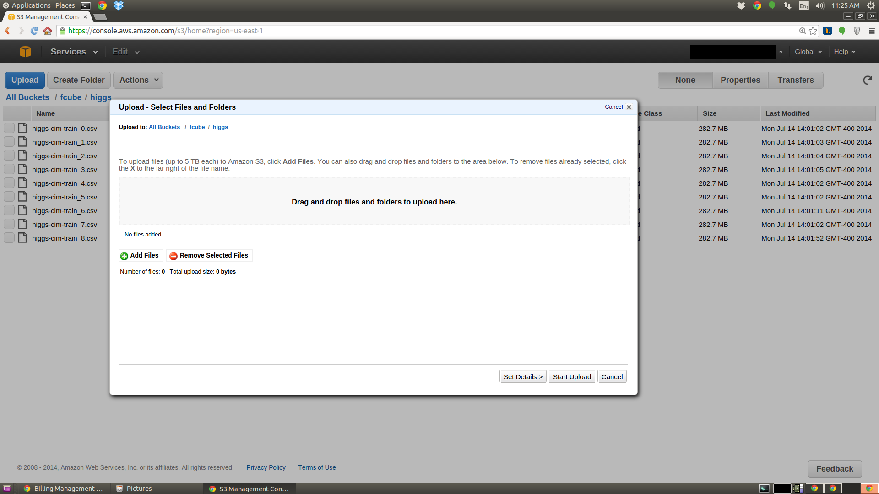This screenshot has height=494, width=879.
Task: Open the Global region dropdown
Action: [808, 52]
